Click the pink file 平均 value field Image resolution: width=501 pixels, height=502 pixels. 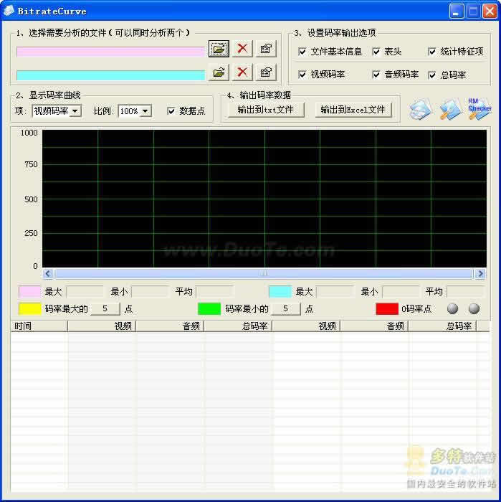pos(215,292)
